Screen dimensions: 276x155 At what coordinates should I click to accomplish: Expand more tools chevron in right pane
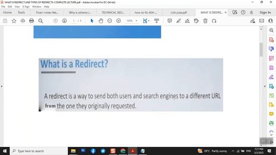(x=271, y=135)
